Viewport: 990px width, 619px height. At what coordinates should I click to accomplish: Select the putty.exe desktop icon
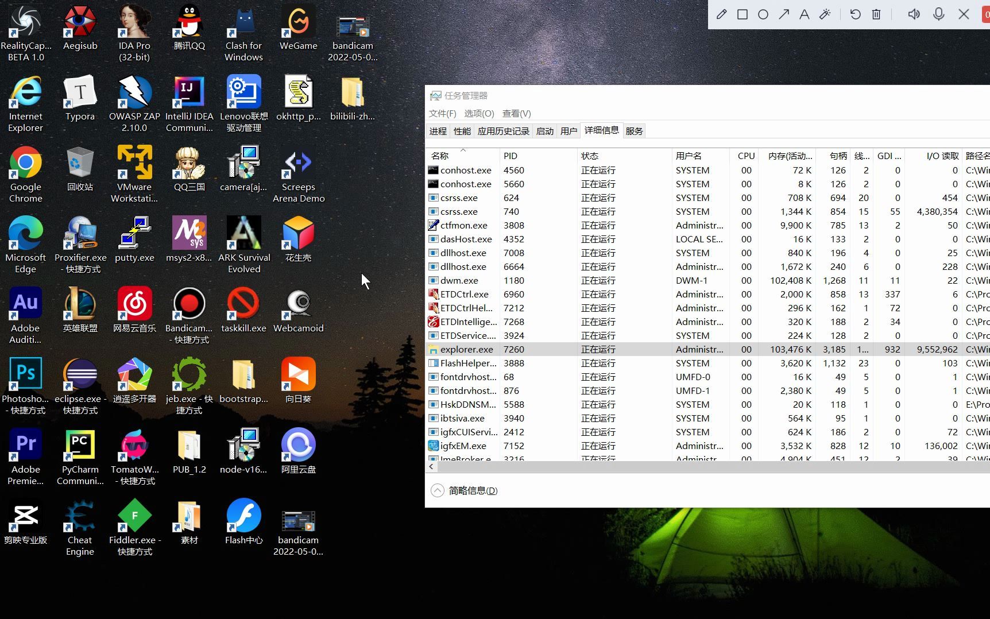[134, 240]
